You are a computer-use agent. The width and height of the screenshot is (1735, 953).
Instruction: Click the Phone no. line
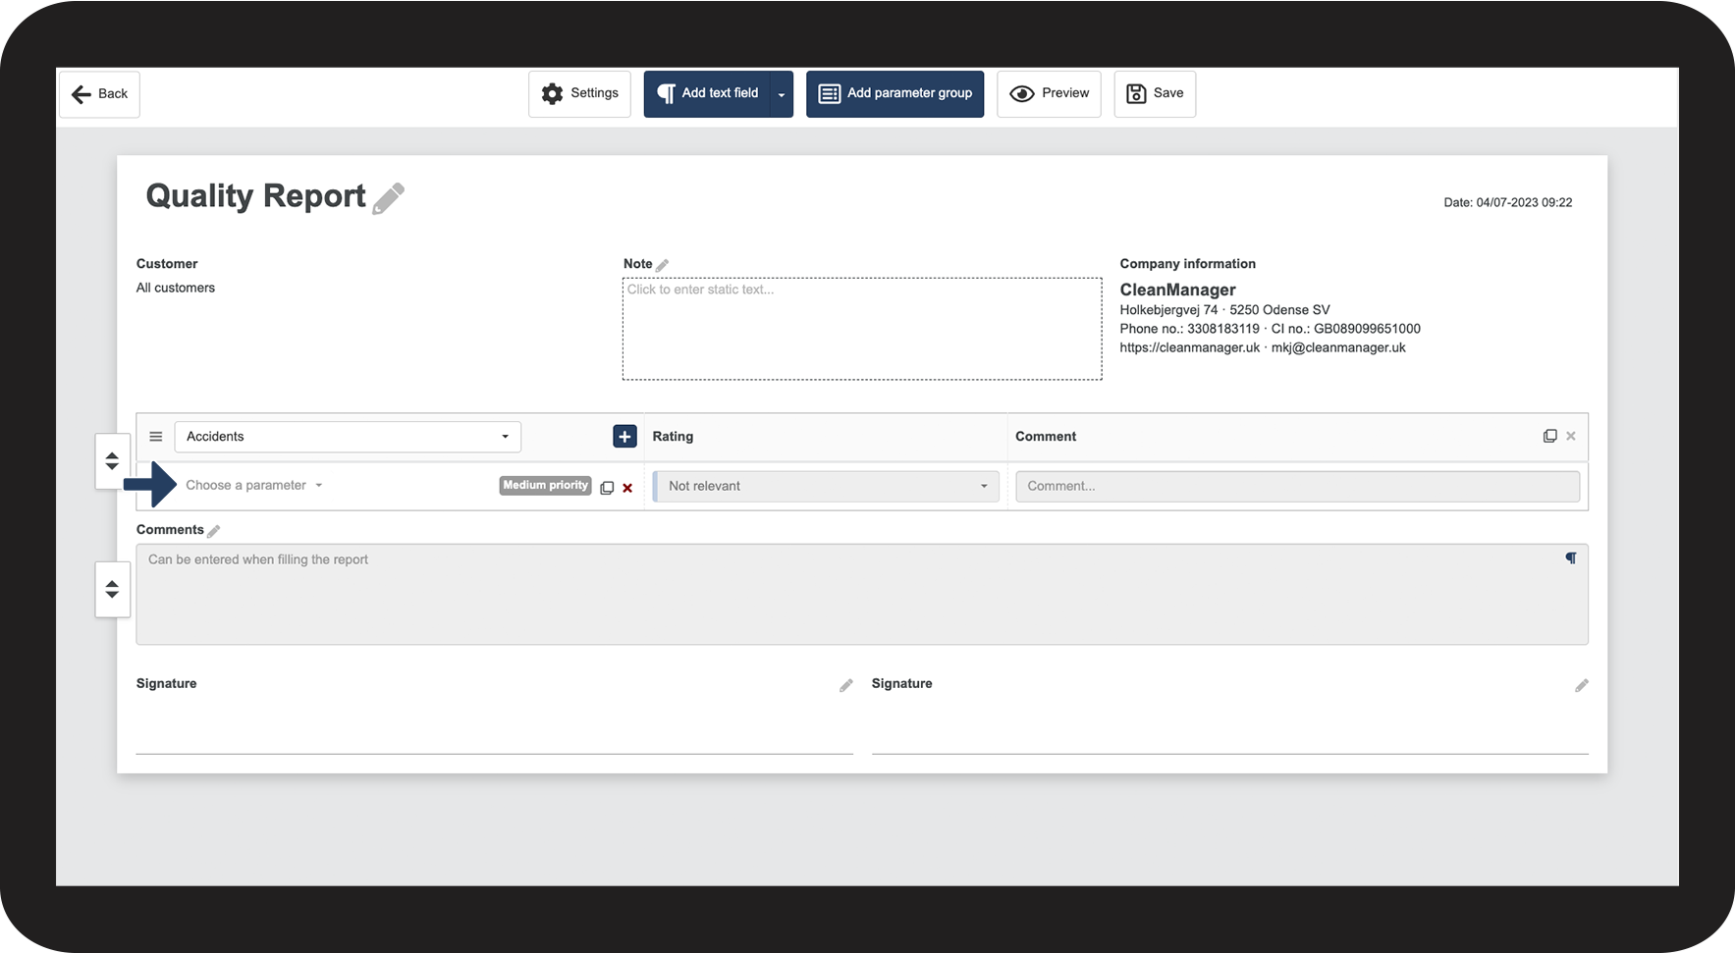(1270, 329)
